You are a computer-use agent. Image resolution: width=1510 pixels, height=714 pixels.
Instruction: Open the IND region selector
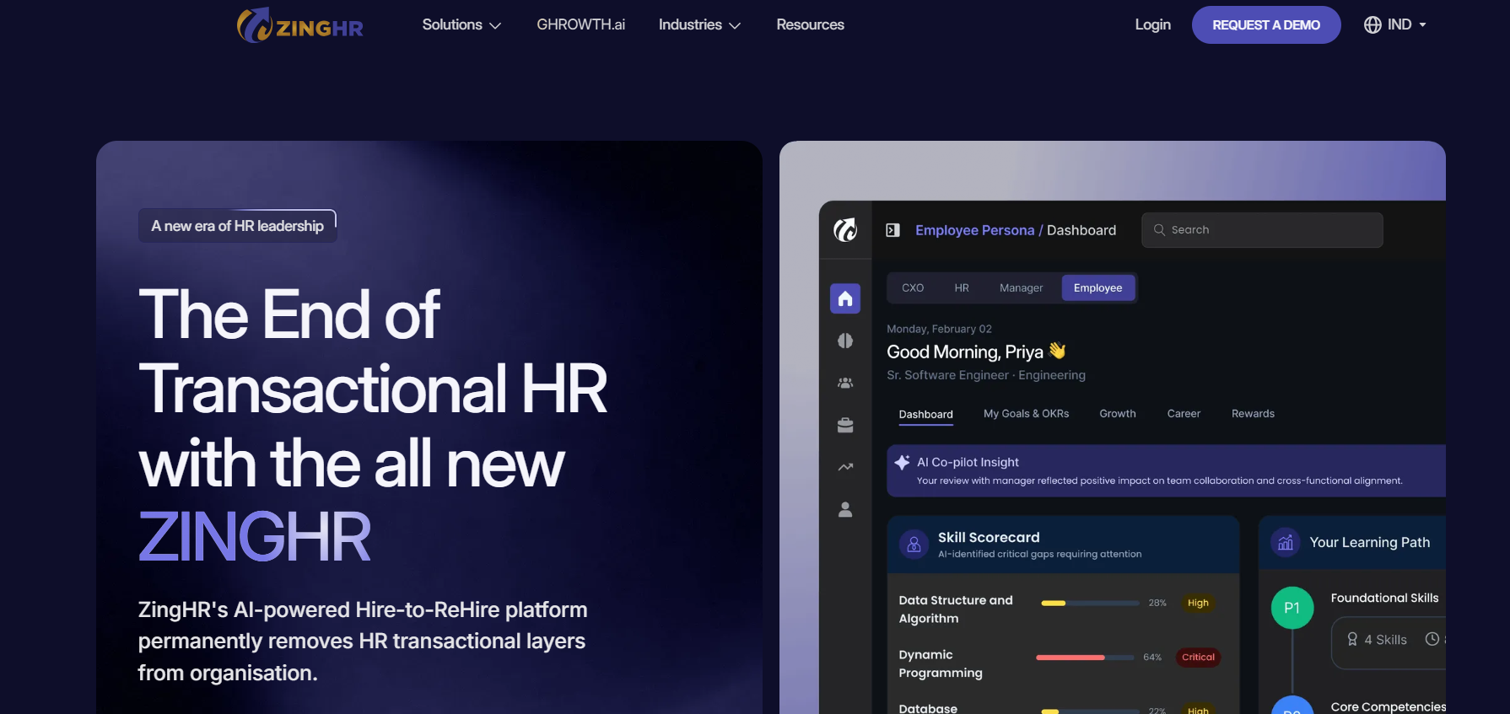(1395, 25)
